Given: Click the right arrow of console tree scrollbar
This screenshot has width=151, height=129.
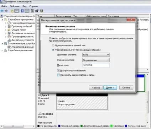Looking at the screenshot, I should click(33, 126).
